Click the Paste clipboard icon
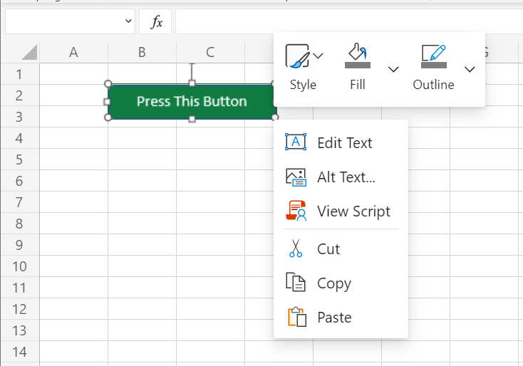Image resolution: width=523 pixels, height=366 pixels. point(296,317)
